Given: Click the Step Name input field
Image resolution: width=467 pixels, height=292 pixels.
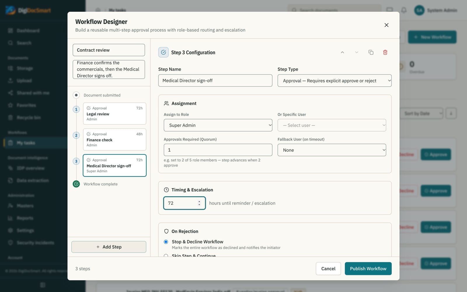Looking at the screenshot, I should pyautogui.click(x=215, y=81).
